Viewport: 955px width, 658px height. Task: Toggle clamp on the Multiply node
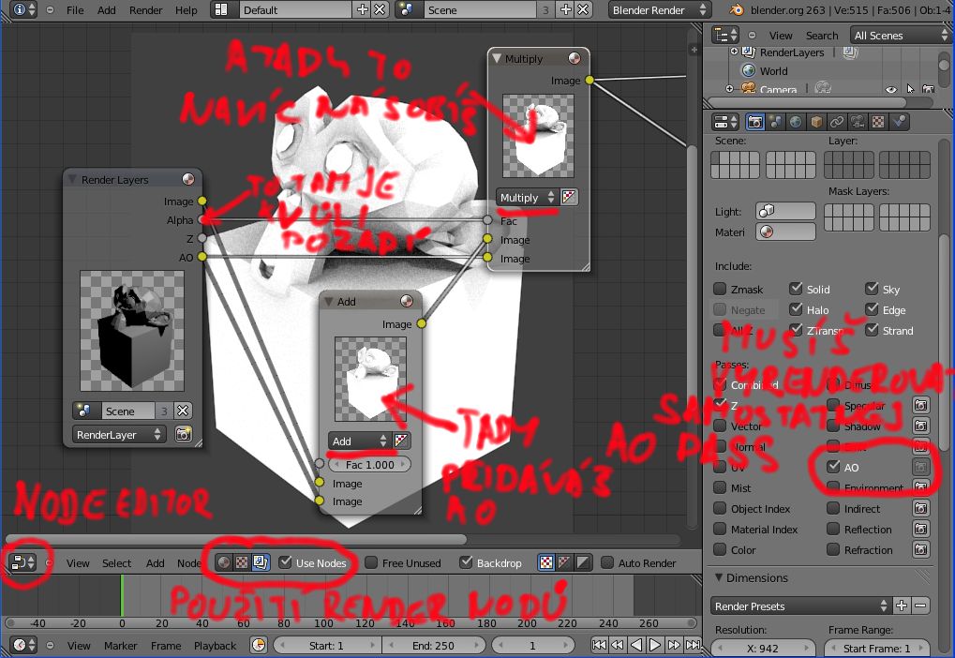click(569, 198)
